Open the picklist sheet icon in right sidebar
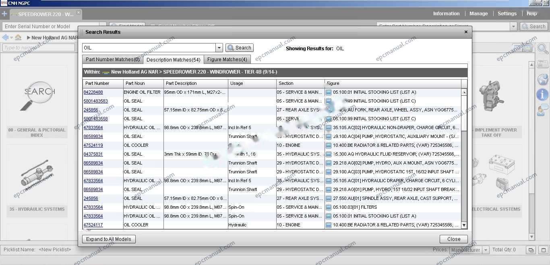The image size is (550, 265). 543,64
